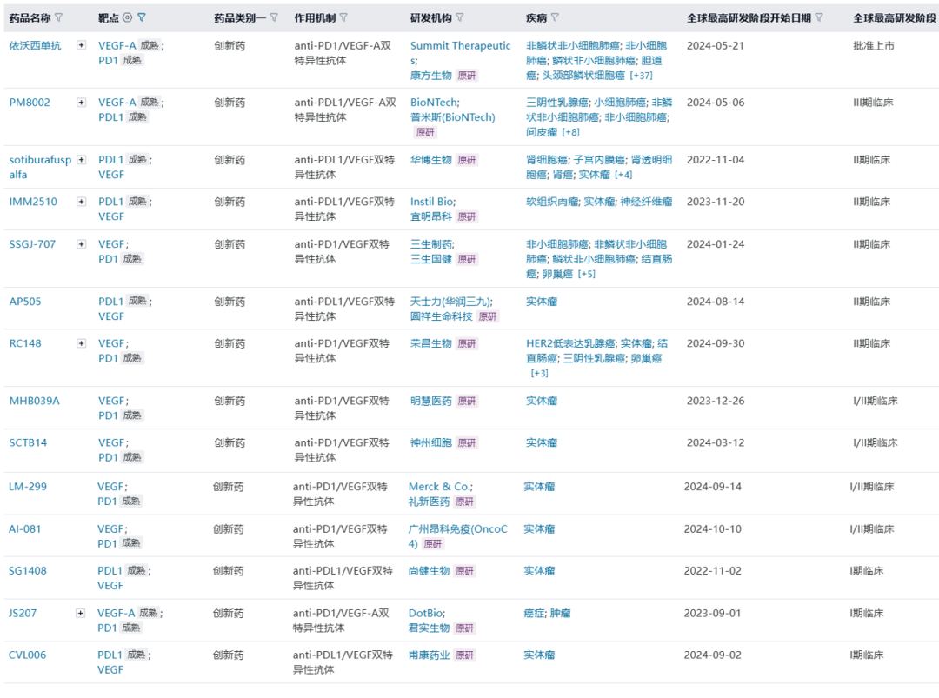Viewport: 939px width, 698px height.
Task: Click the filter icon next to 疾病
Action: click(555, 17)
